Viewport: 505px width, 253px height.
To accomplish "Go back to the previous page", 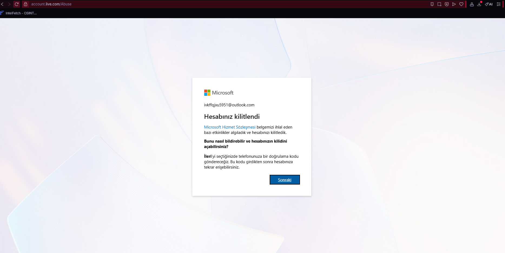I will [x=2, y=4].
